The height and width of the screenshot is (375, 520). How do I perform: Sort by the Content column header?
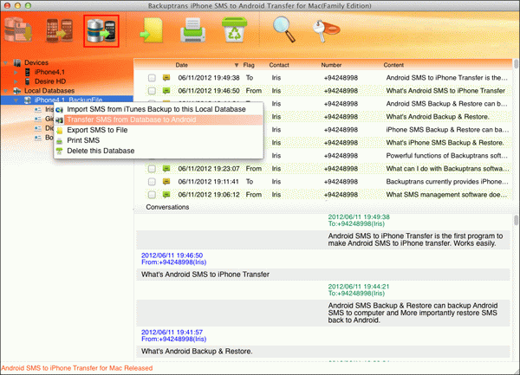(x=393, y=65)
